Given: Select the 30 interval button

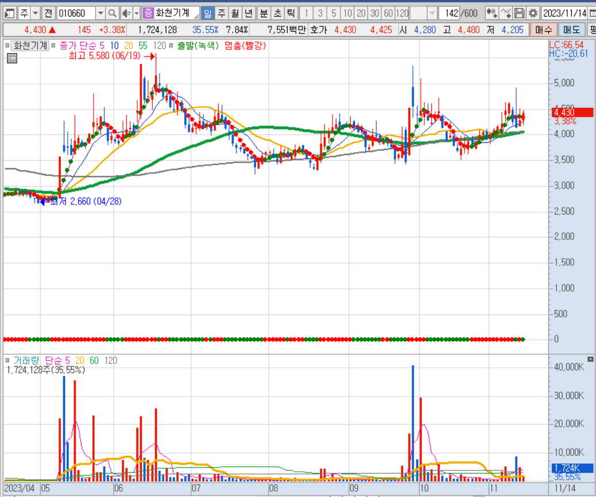Looking at the screenshot, I should pos(375,14).
